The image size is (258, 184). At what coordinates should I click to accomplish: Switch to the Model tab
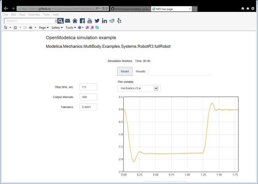[125, 72]
